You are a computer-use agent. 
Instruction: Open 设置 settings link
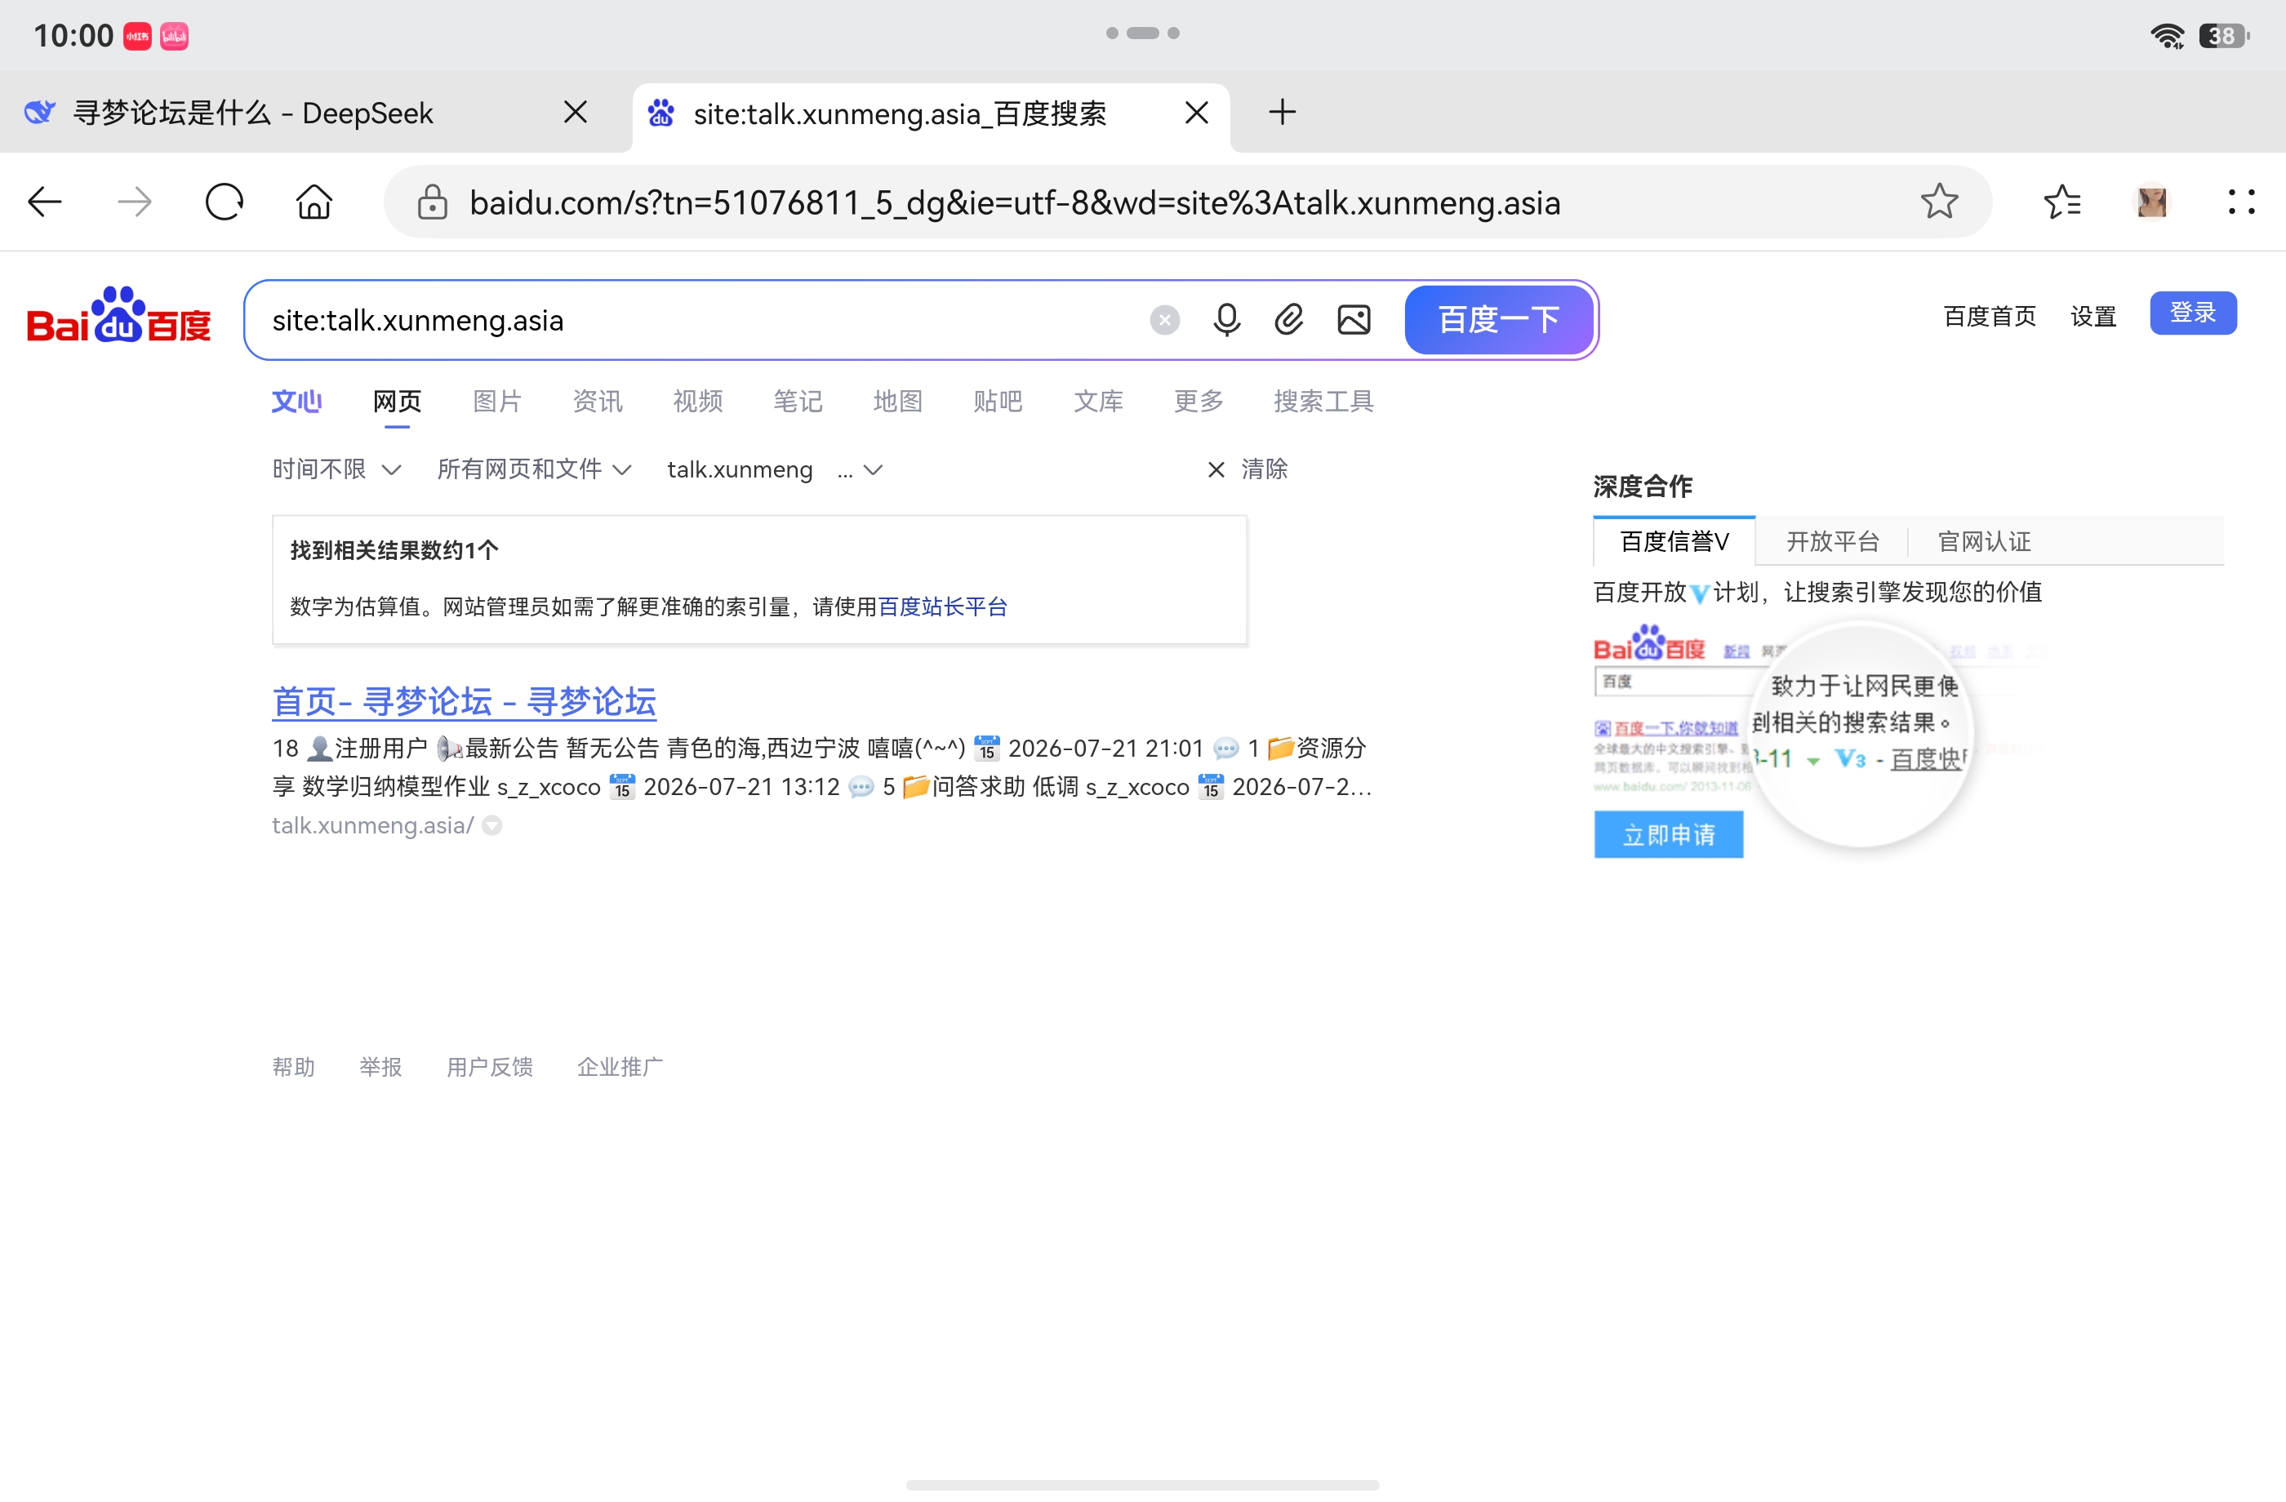pos(2093,316)
